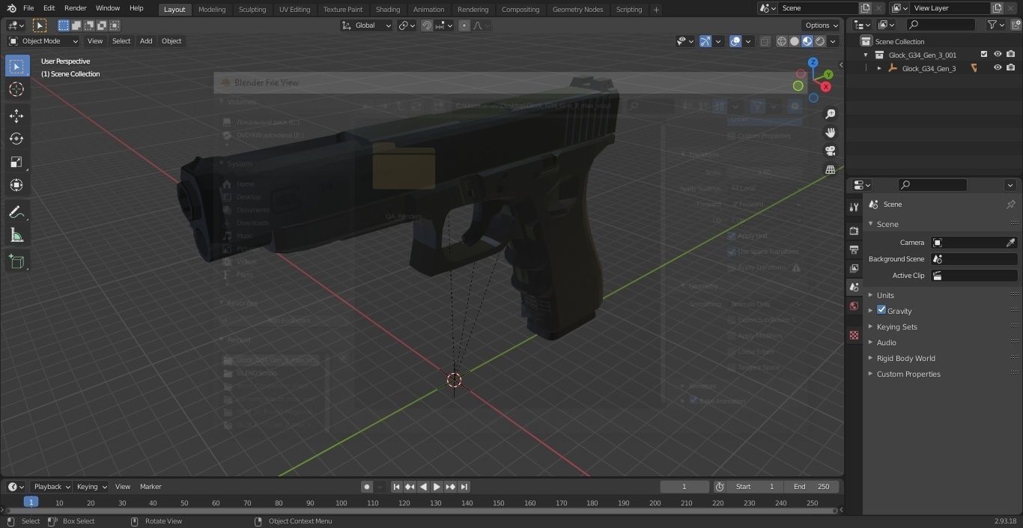Switch to the Modeling workspace tab
Image resolution: width=1023 pixels, height=528 pixels.
(212, 9)
